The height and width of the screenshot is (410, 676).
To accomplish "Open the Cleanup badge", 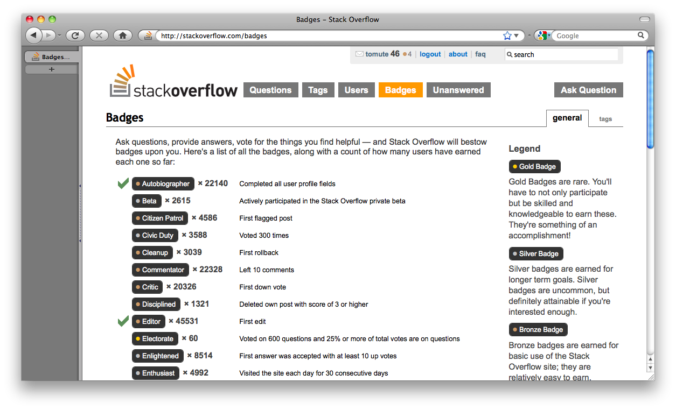I will pyautogui.click(x=152, y=252).
